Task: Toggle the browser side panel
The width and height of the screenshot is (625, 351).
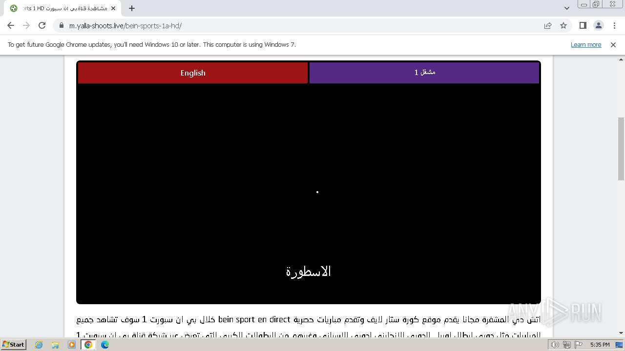Action: 583,25
